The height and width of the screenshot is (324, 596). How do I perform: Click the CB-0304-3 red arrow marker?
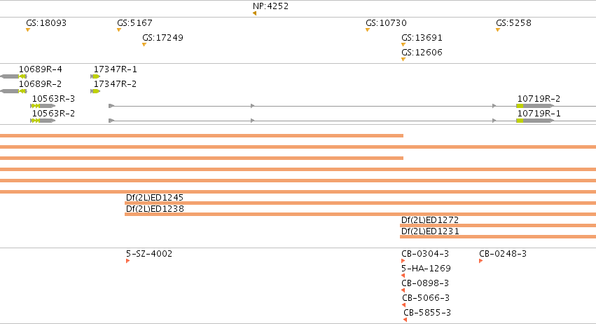[403, 261]
